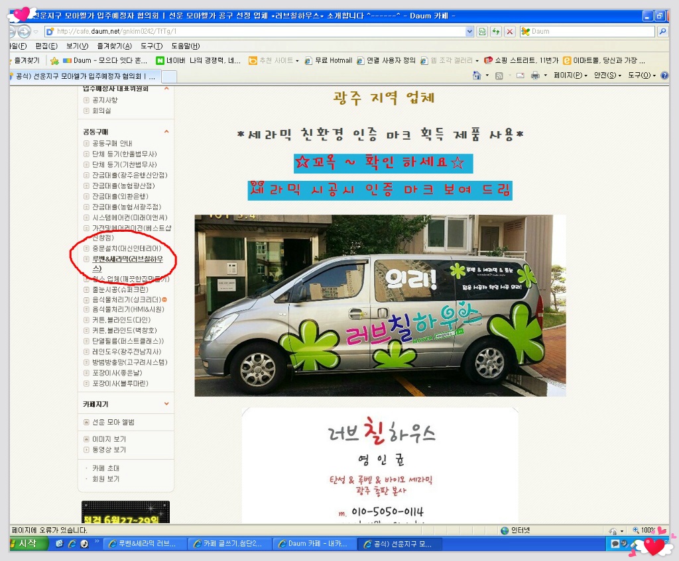
Task: Select the 선운지구 모아엘가 browser tab
Action: [x=85, y=77]
